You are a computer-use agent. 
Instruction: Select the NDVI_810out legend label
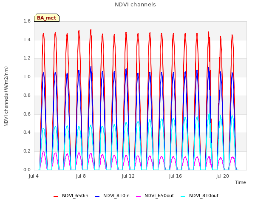[204, 195]
